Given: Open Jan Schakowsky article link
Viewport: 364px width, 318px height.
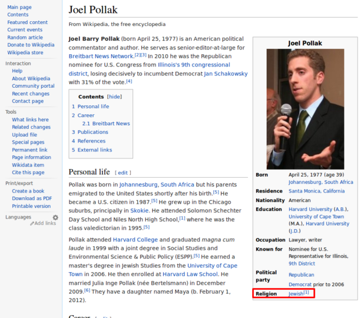Looking at the screenshot, I should [226, 74].
